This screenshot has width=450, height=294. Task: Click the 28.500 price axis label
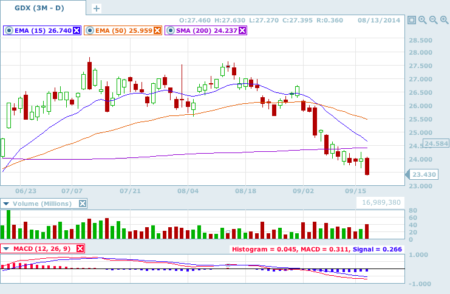420,40
